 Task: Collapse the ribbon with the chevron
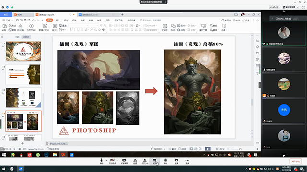pos(257,20)
